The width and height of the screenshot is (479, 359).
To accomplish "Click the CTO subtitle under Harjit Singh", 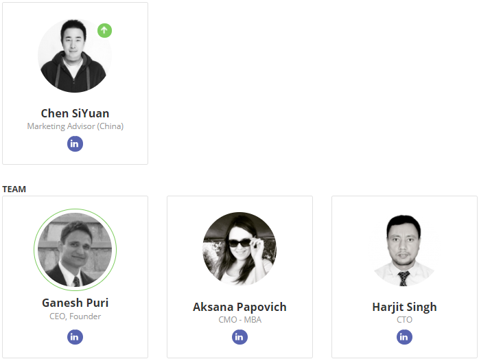I will pyautogui.click(x=404, y=320).
